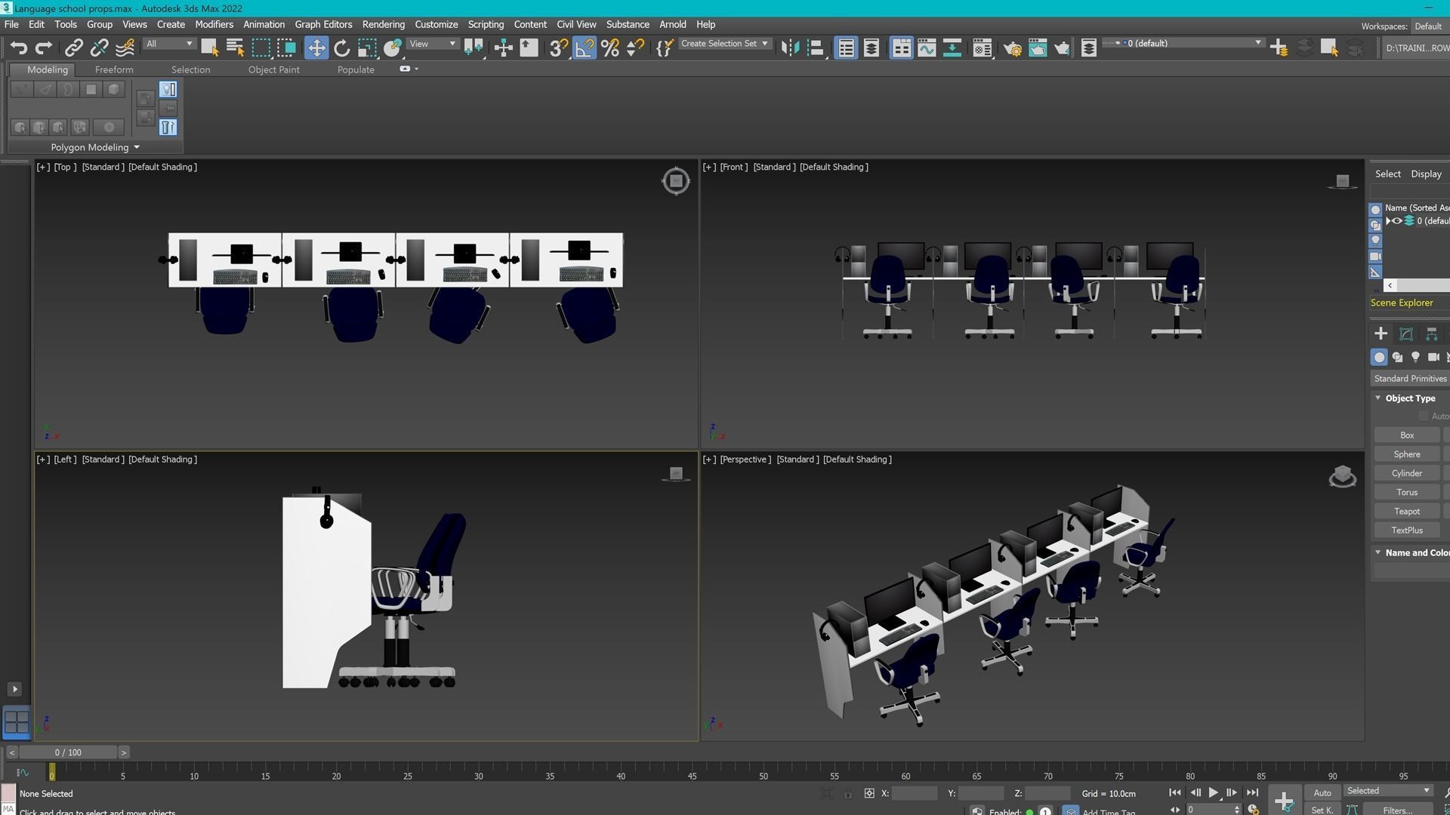The image size is (1450, 815).
Task: Activate Angle Snap toggle icon
Action: click(x=585, y=48)
